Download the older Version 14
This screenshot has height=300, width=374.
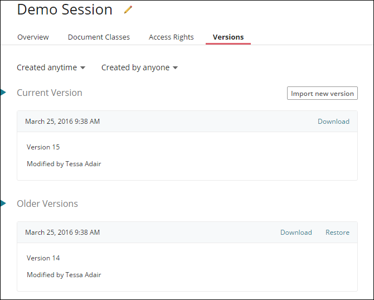coord(296,233)
